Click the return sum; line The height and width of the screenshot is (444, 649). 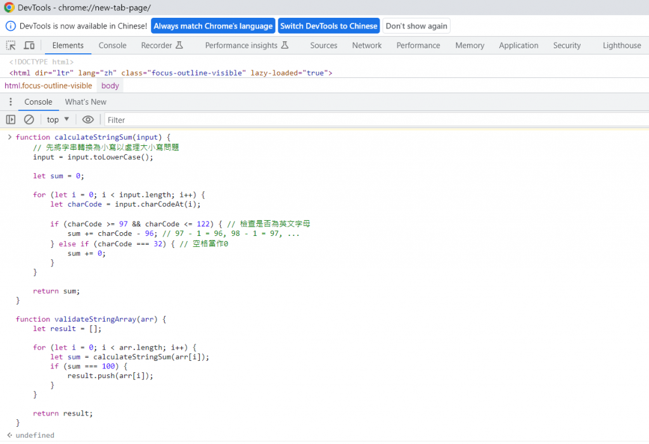click(x=56, y=291)
